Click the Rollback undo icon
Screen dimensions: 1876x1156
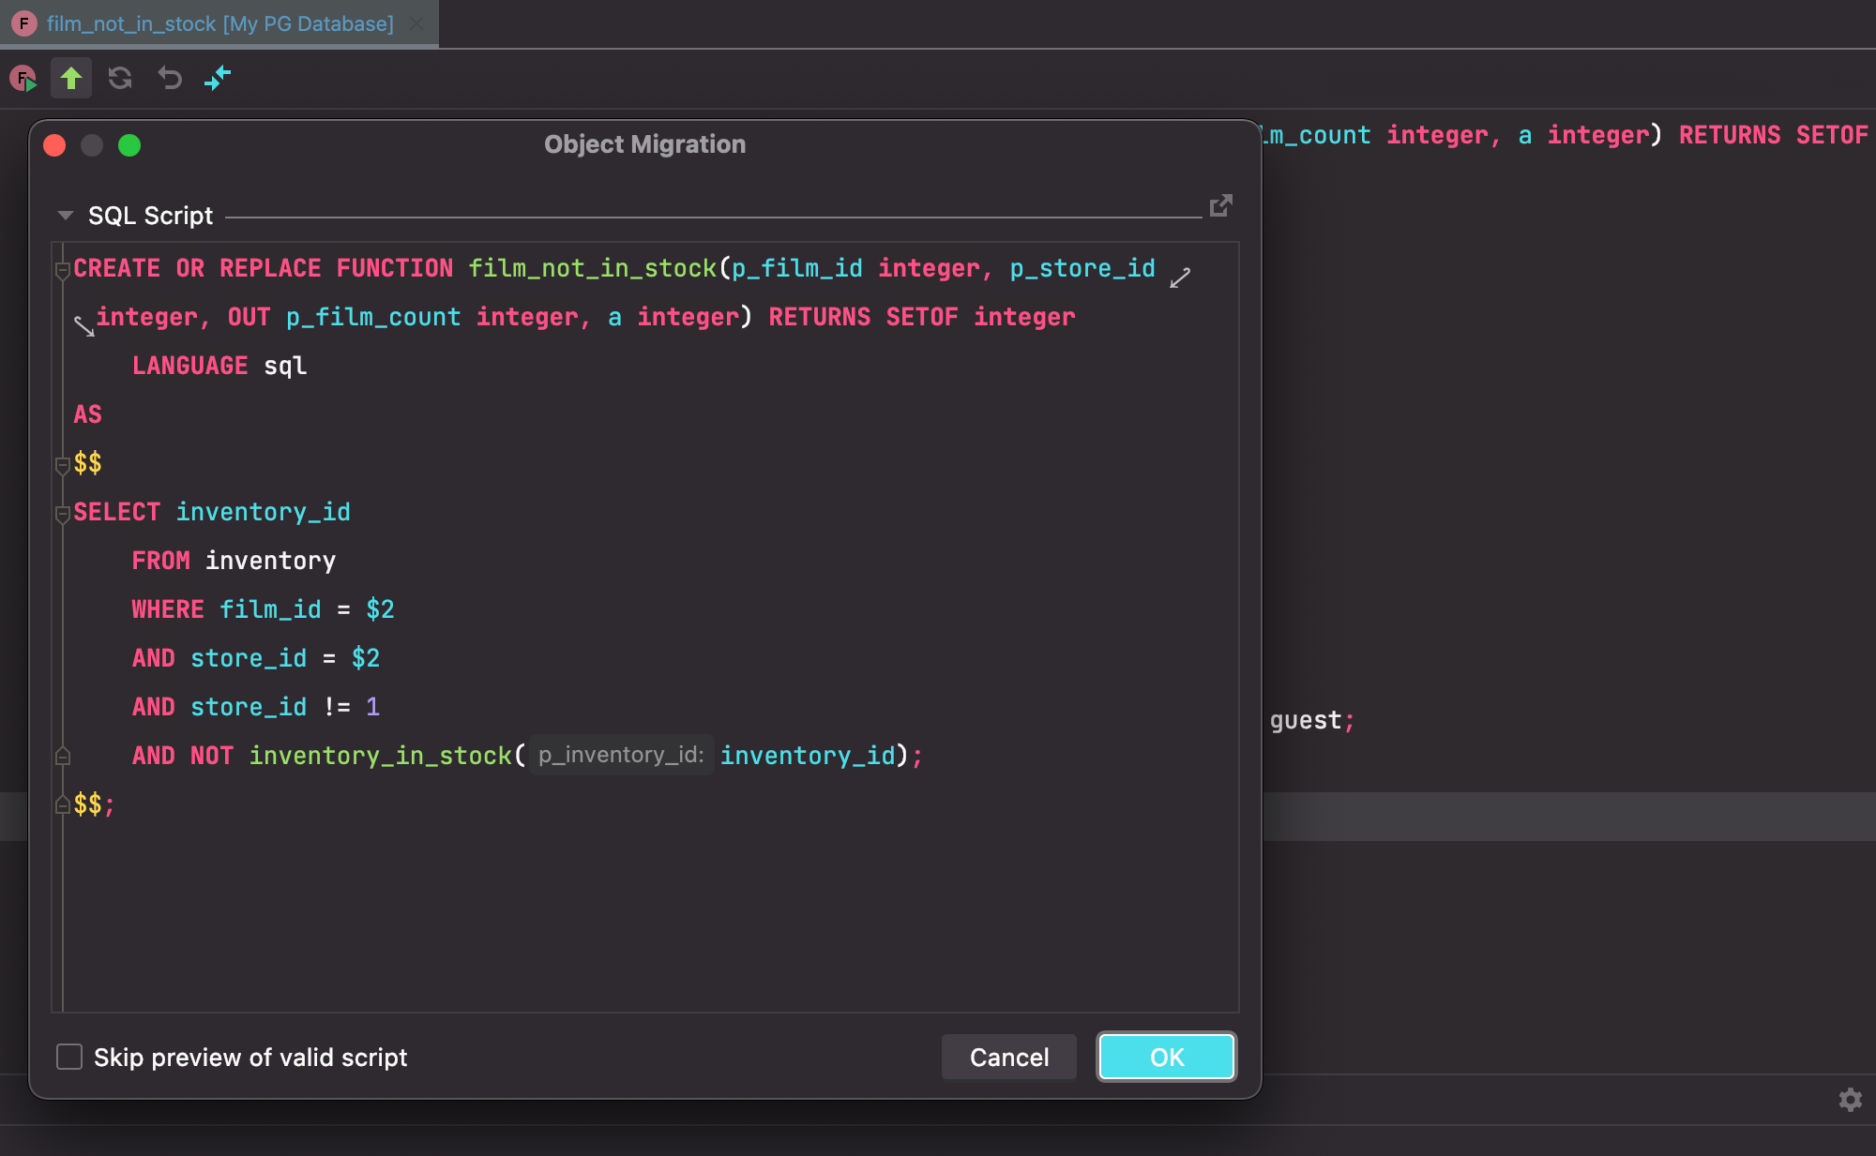pyautogui.click(x=170, y=78)
